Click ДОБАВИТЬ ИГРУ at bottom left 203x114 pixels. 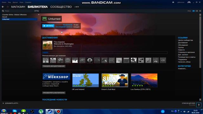tap(11, 103)
